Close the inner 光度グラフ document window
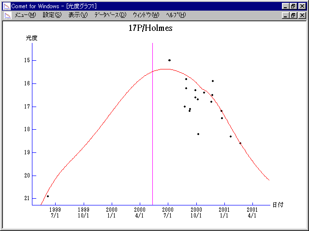The width and height of the screenshot is (309, 231). tap(302, 15)
